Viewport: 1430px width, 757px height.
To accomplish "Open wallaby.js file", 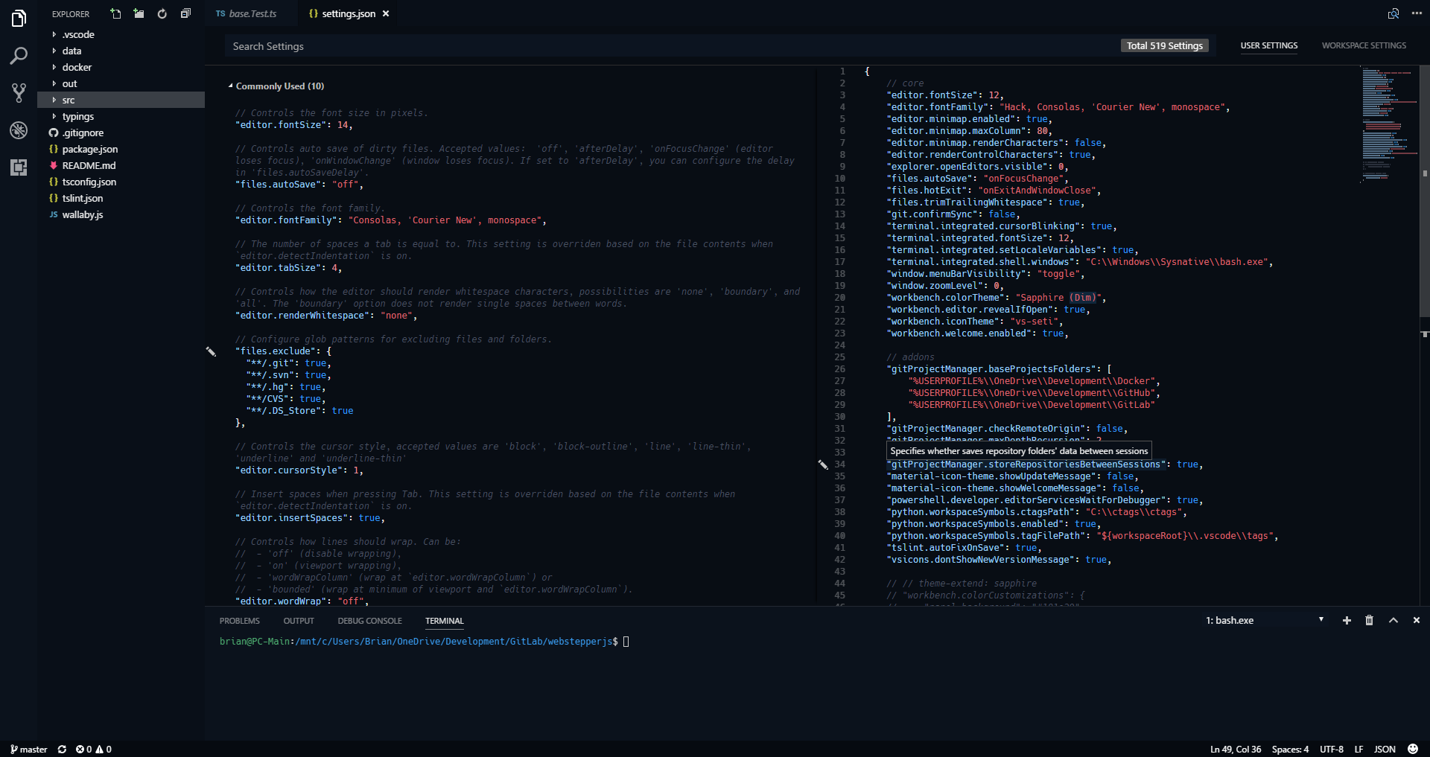I will click(121, 214).
